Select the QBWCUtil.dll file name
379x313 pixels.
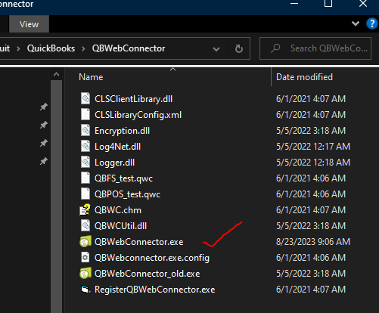click(x=120, y=226)
